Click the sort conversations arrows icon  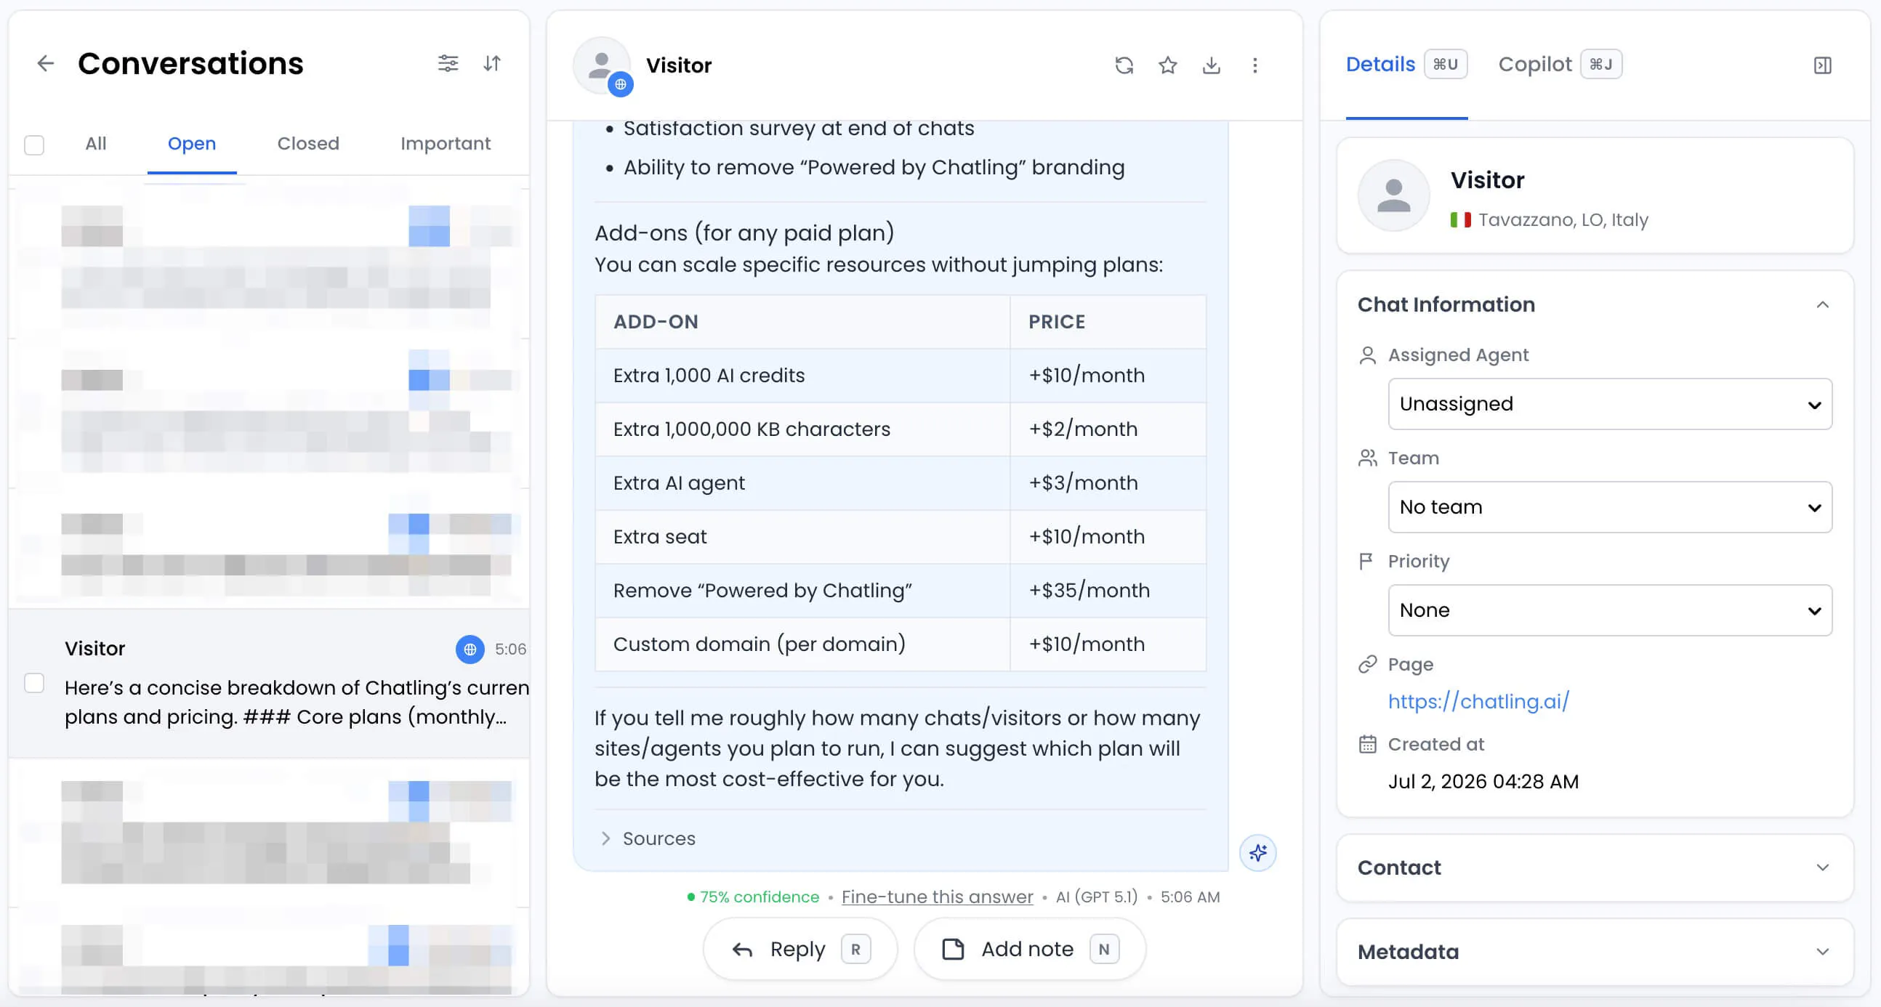click(492, 63)
